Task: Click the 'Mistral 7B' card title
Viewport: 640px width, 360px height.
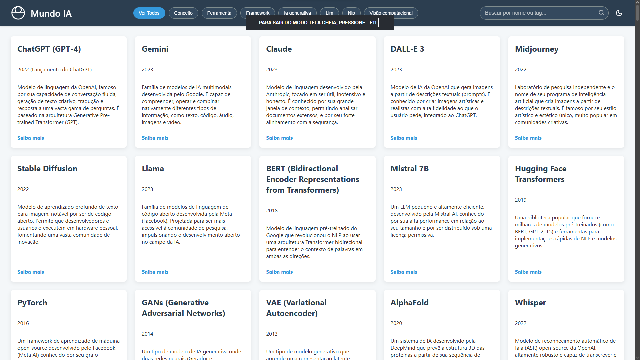Action: pyautogui.click(x=410, y=169)
